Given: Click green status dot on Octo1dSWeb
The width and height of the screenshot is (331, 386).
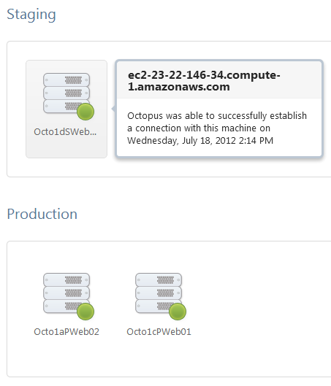Looking at the screenshot, I should (85, 112).
